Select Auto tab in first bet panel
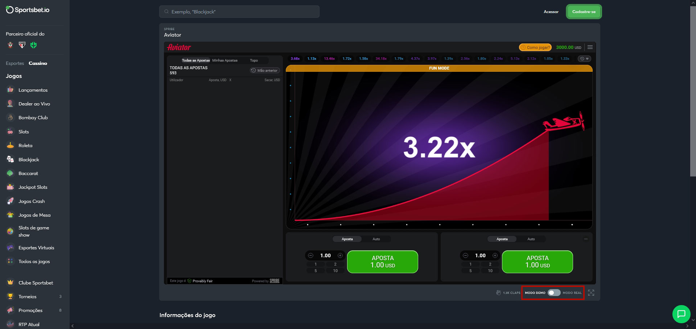This screenshot has width=696, height=329. pyautogui.click(x=376, y=239)
